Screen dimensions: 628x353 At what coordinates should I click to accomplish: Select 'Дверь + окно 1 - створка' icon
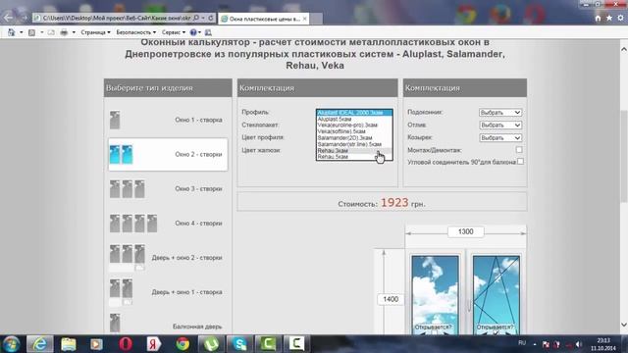point(121,292)
